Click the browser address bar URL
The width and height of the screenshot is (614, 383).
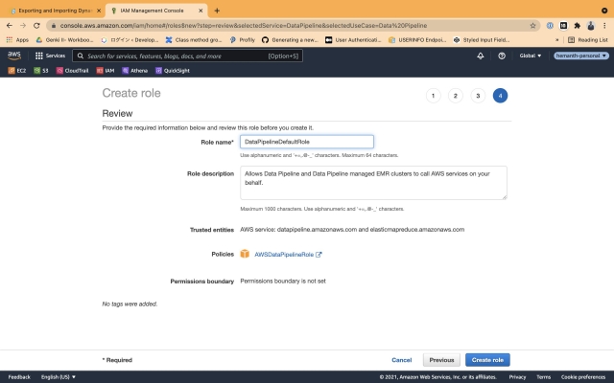[x=243, y=26]
